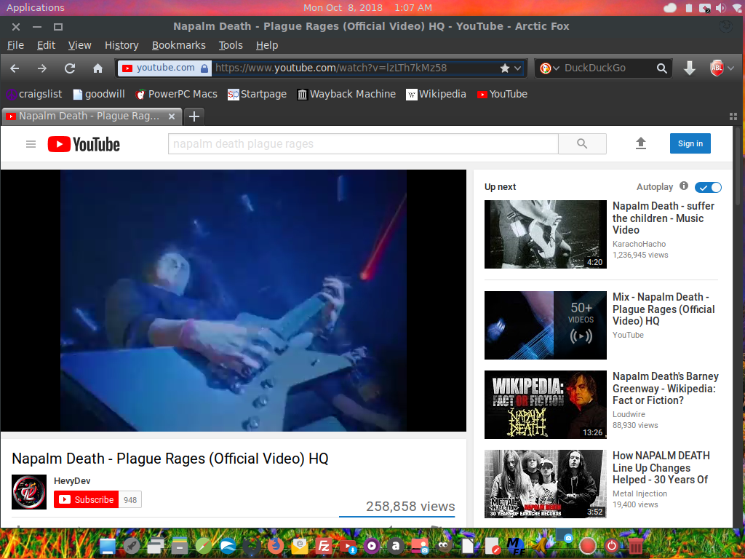This screenshot has width=745, height=559.
Task: Open the View menu
Action: [79, 45]
